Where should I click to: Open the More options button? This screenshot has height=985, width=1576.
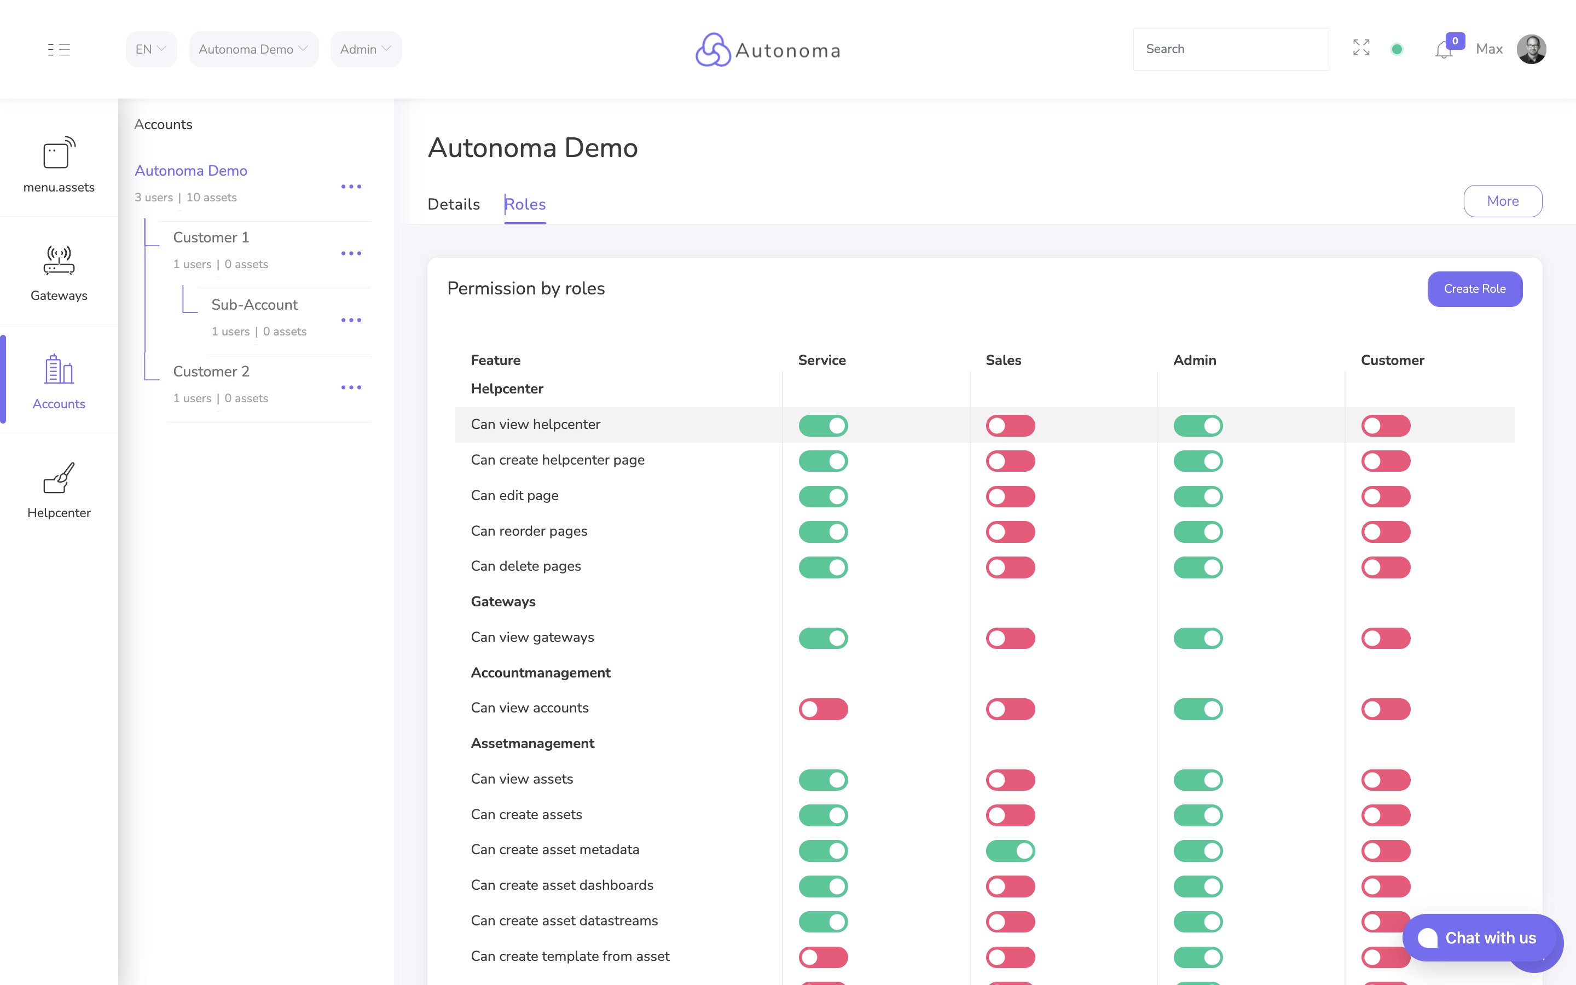coord(1503,201)
